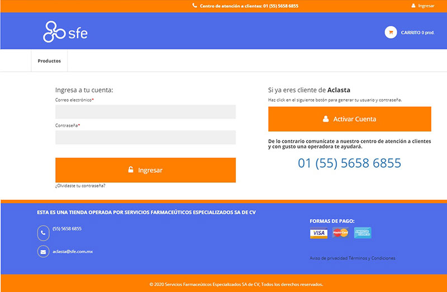Open the Productos menu
Screen dimensions: 447x292
49,61
